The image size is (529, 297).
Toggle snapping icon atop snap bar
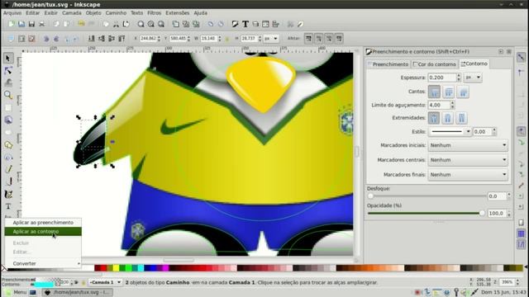tap(522, 57)
